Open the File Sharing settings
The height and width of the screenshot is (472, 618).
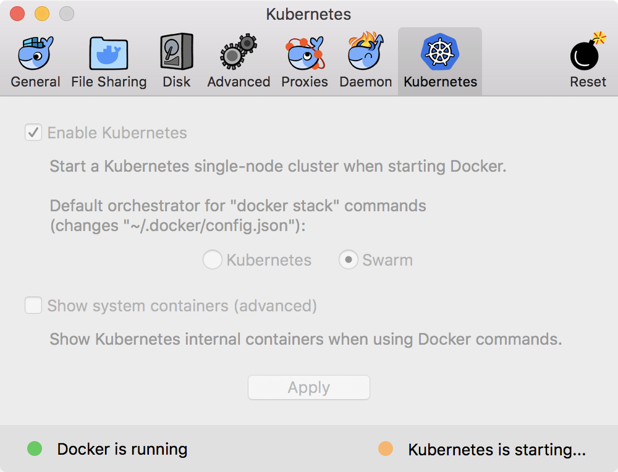click(x=109, y=59)
